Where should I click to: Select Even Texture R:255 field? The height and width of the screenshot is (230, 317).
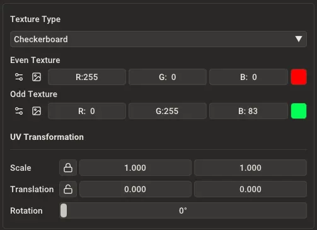tap(87, 77)
